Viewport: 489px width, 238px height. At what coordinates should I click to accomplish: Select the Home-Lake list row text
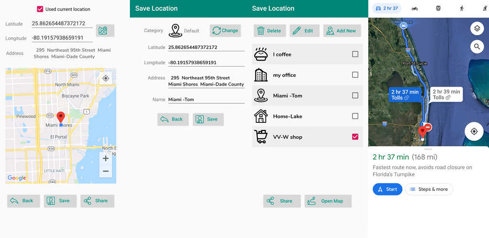(287, 116)
